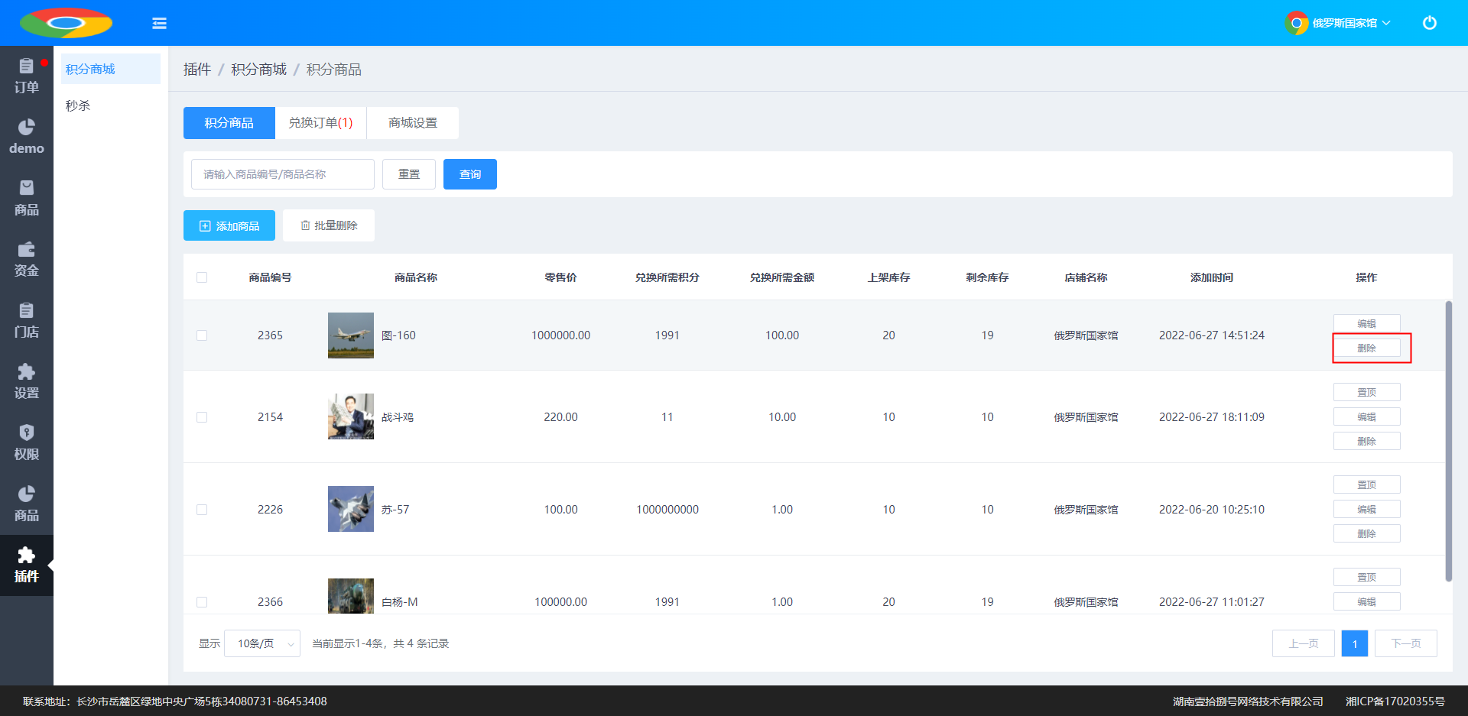Image resolution: width=1468 pixels, height=716 pixels.
Task: Open the 资金 wallet sidebar section
Action: coord(27,260)
